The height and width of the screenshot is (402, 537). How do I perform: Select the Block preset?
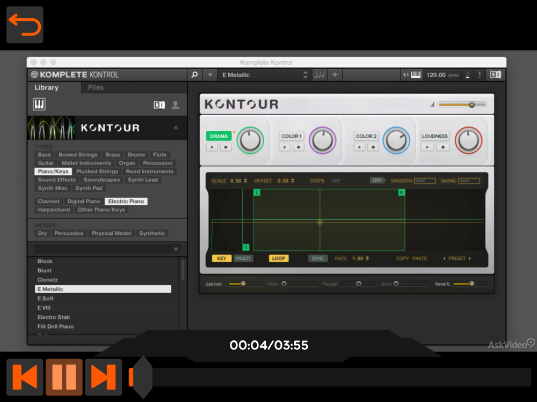point(103,261)
